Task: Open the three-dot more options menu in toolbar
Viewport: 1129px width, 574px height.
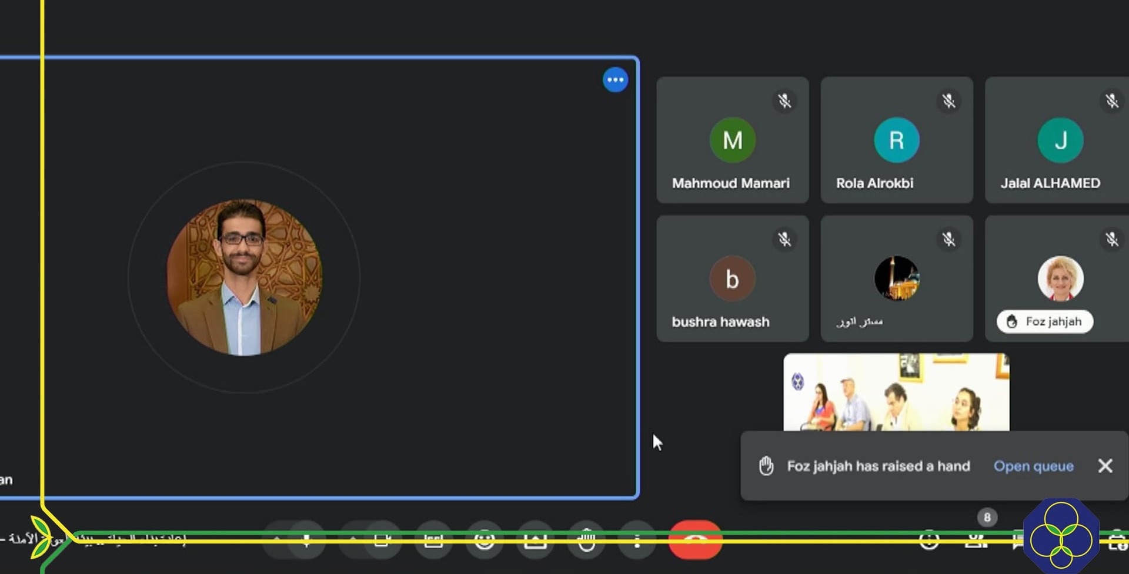Action: [x=637, y=540]
